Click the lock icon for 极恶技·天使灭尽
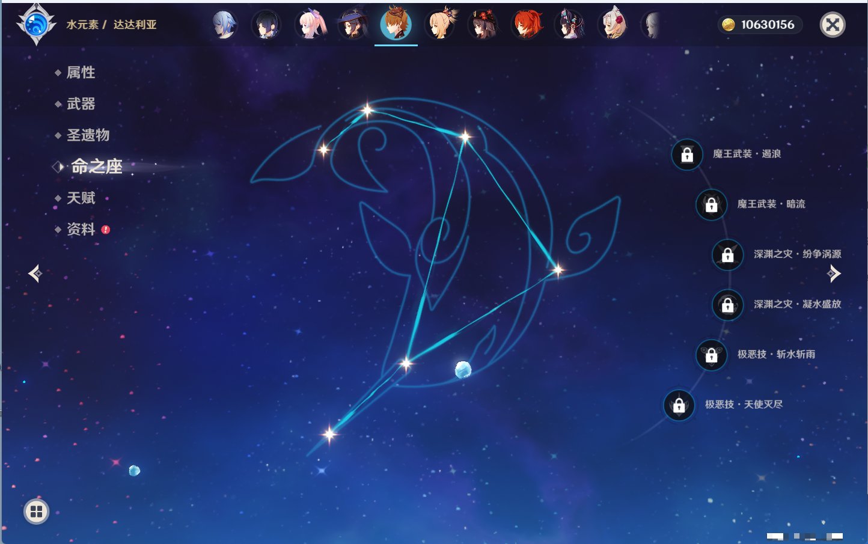 pyautogui.click(x=679, y=405)
